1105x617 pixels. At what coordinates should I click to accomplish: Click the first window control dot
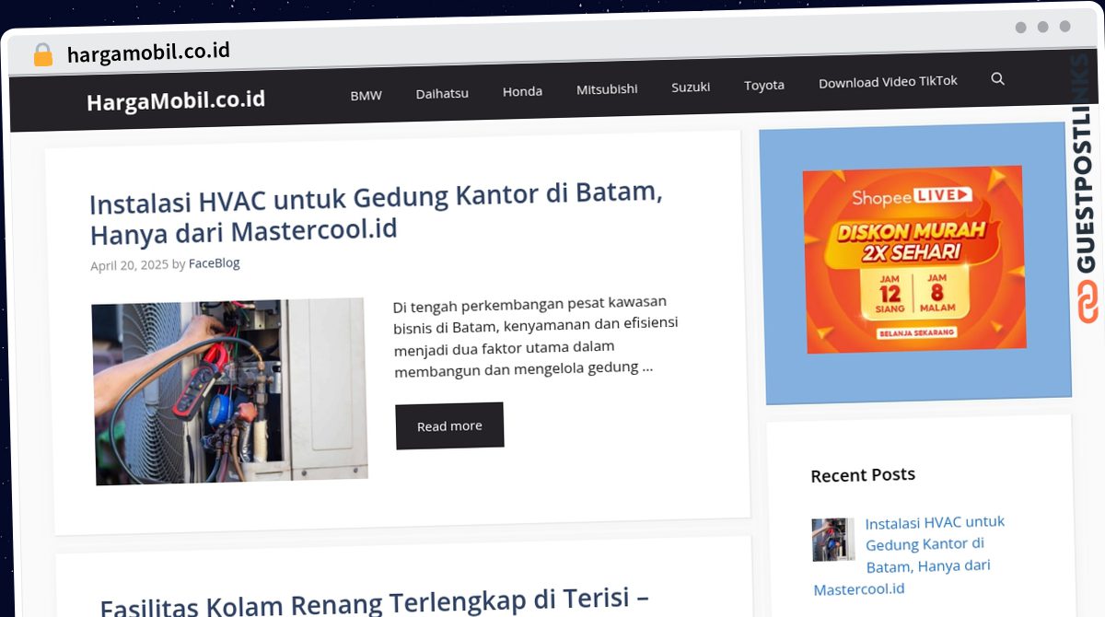1020,28
